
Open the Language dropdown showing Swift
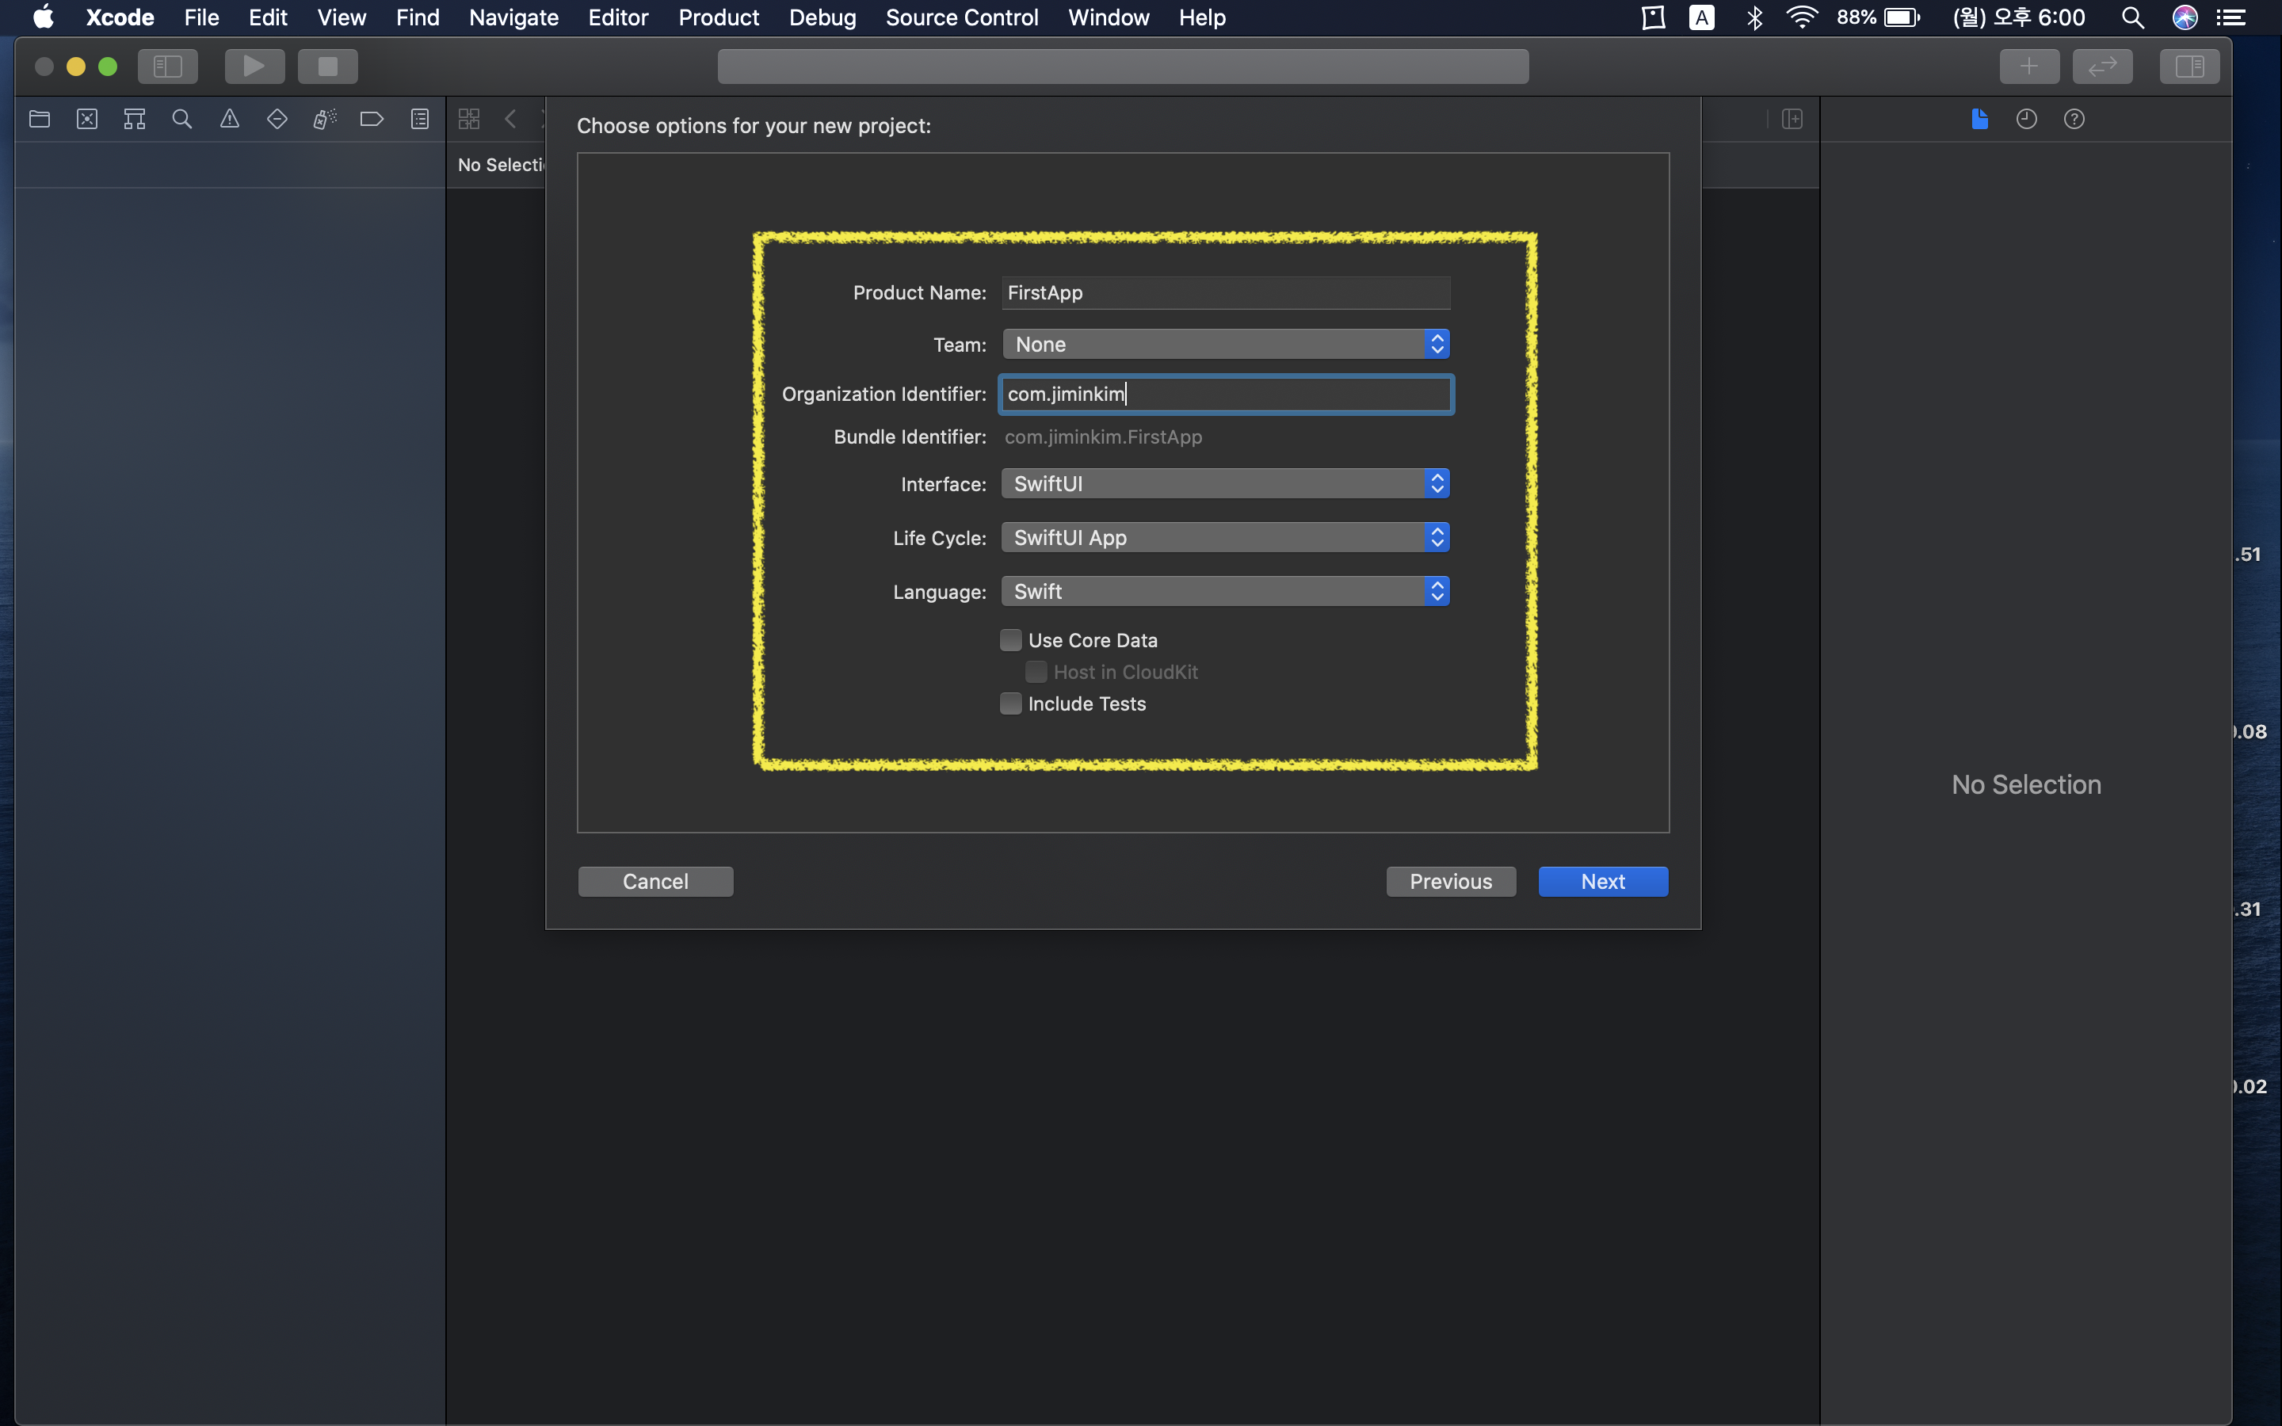point(1225,591)
